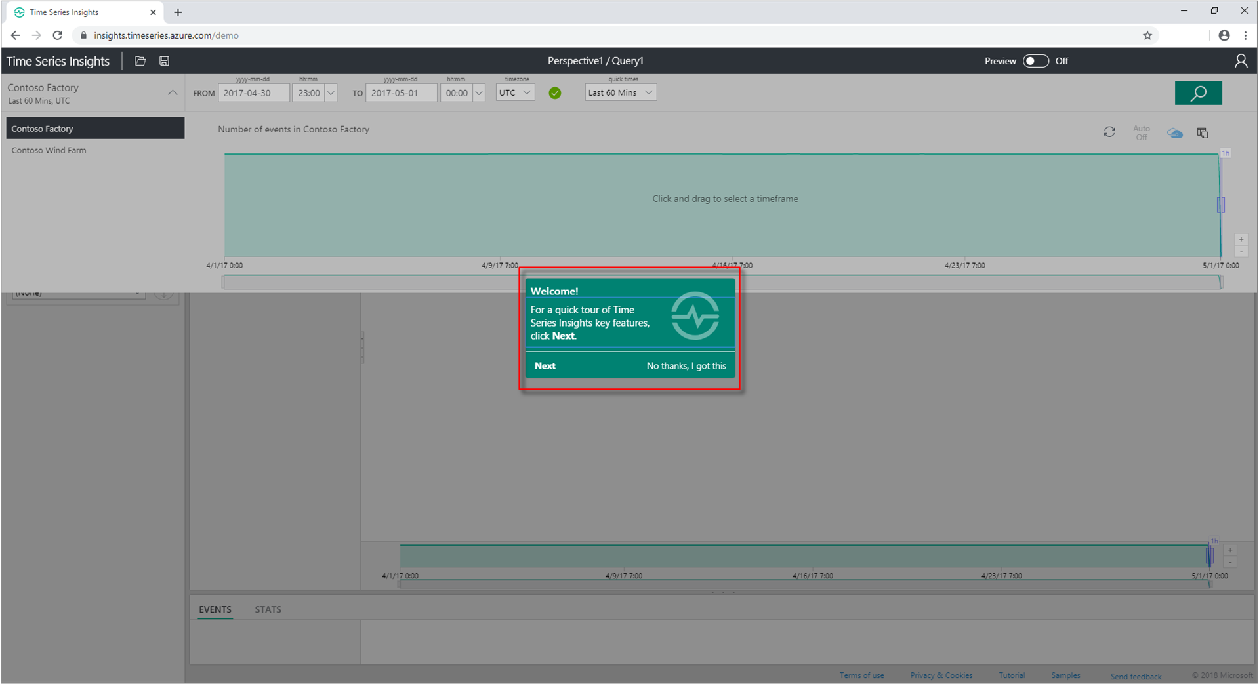The width and height of the screenshot is (1259, 684).
Task: Open the TO time dropdown arrow
Action: pos(479,93)
